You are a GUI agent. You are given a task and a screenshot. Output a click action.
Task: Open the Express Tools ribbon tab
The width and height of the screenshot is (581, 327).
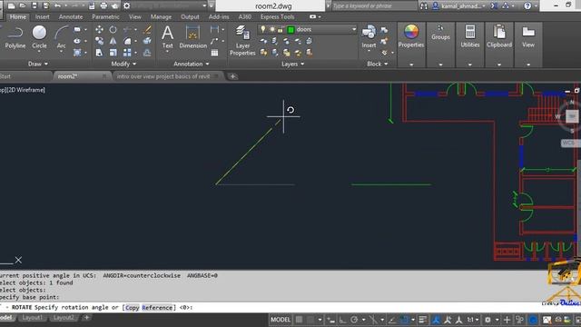(277, 16)
